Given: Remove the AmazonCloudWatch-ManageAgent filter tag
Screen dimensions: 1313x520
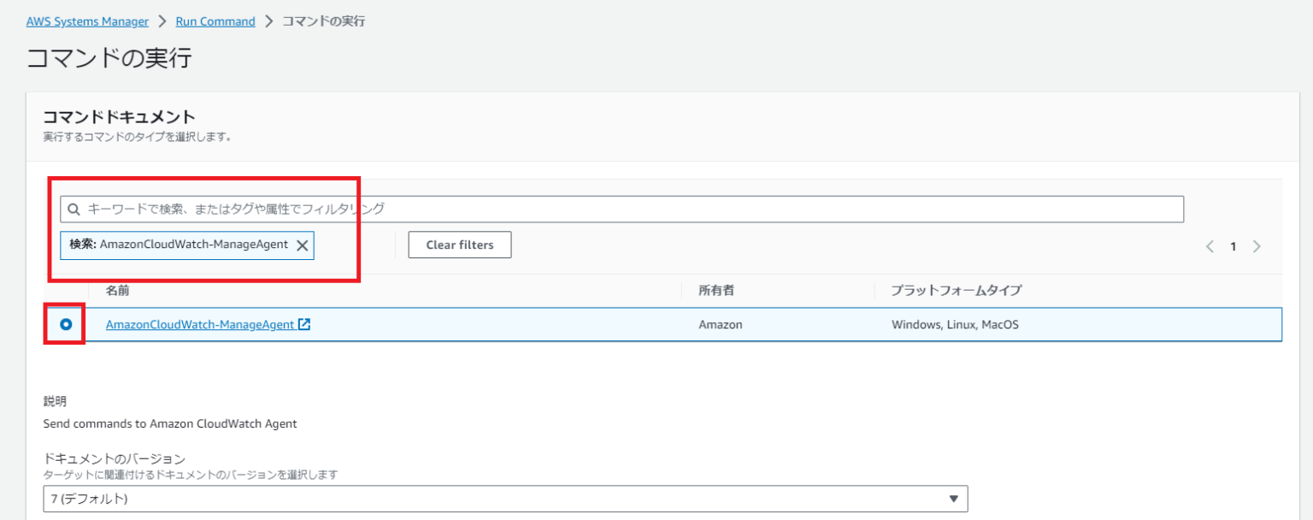Looking at the screenshot, I should click(x=303, y=245).
